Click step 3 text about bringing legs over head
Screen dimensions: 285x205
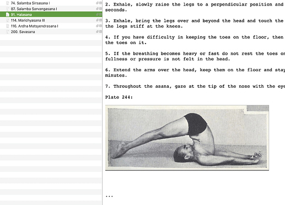(x=195, y=23)
